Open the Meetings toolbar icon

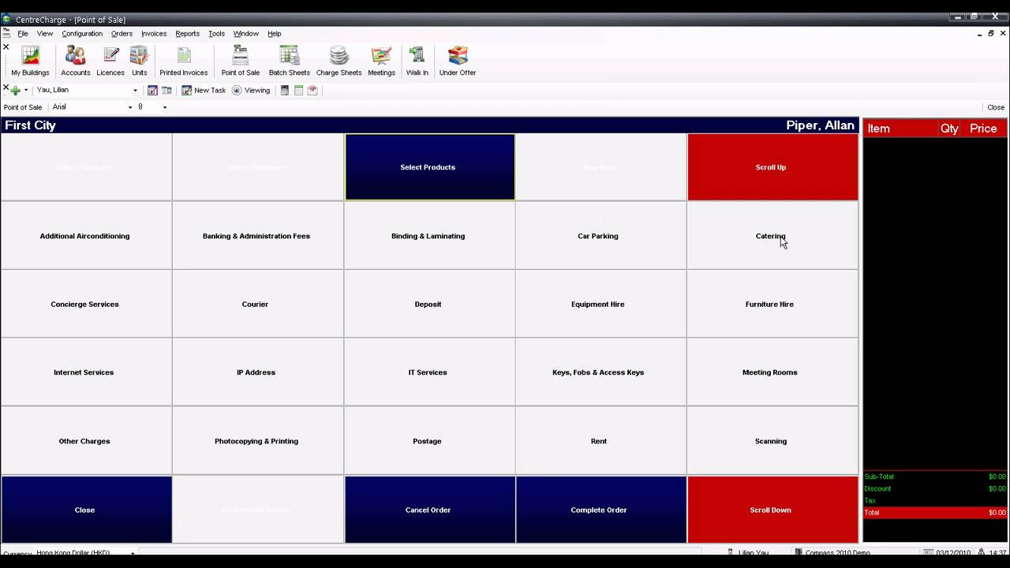pos(381,62)
